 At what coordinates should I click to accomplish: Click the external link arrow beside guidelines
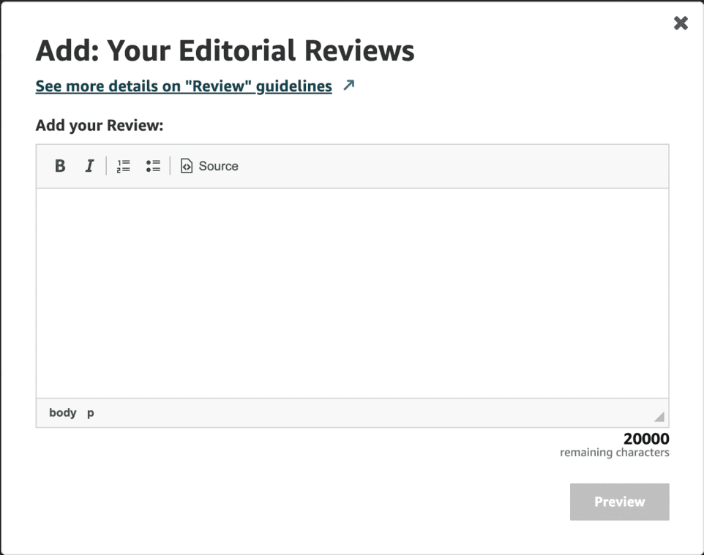tap(349, 86)
